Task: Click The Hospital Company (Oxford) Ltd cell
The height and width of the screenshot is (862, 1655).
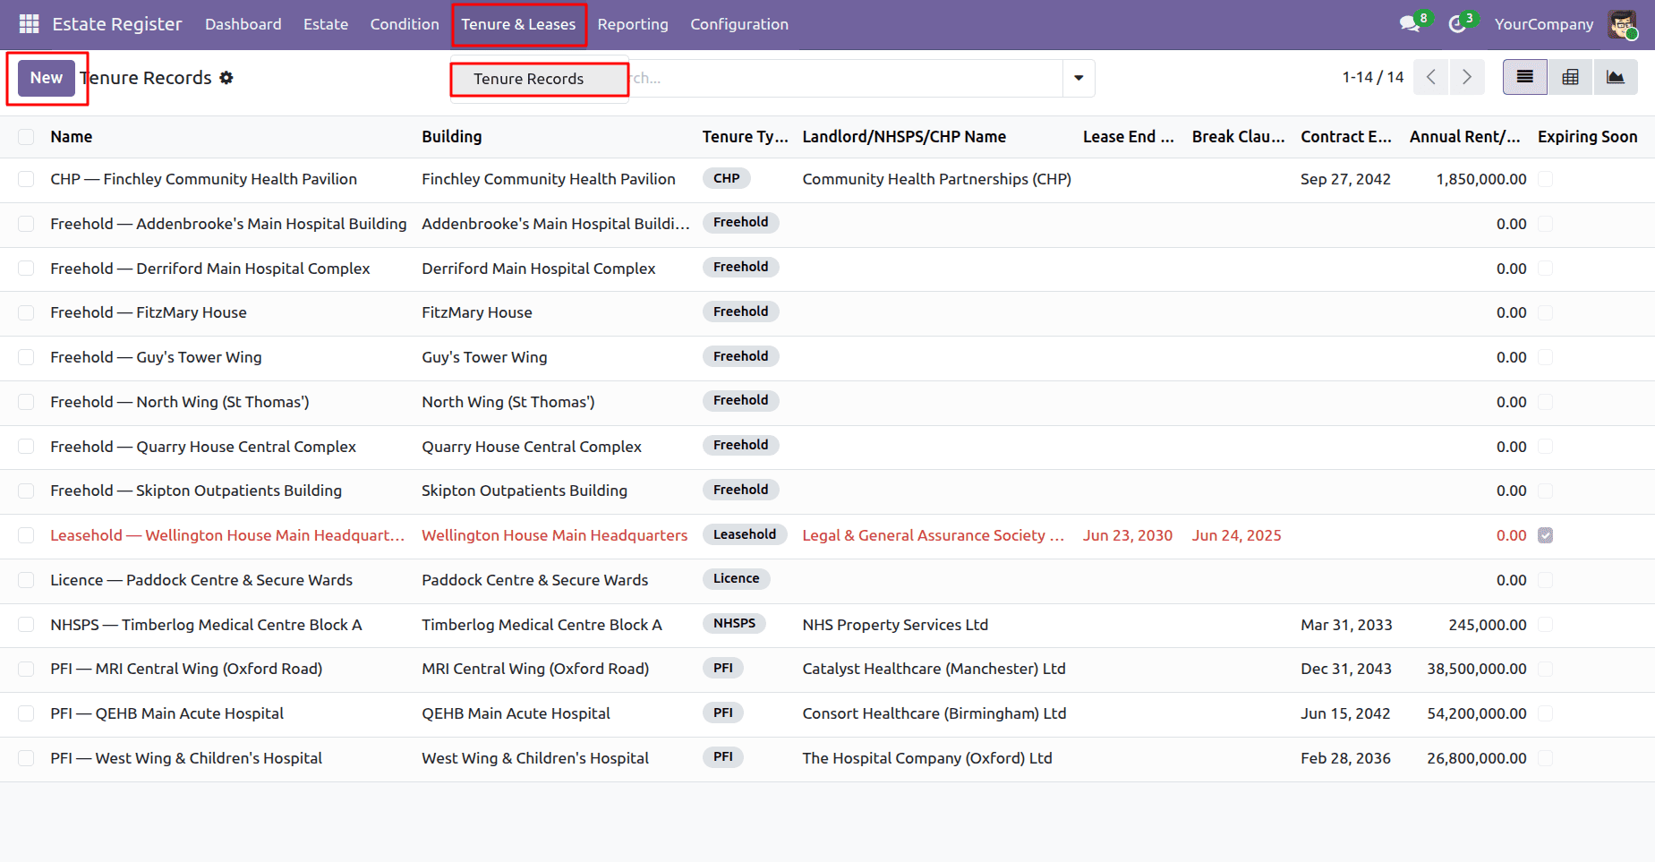Action: click(927, 758)
